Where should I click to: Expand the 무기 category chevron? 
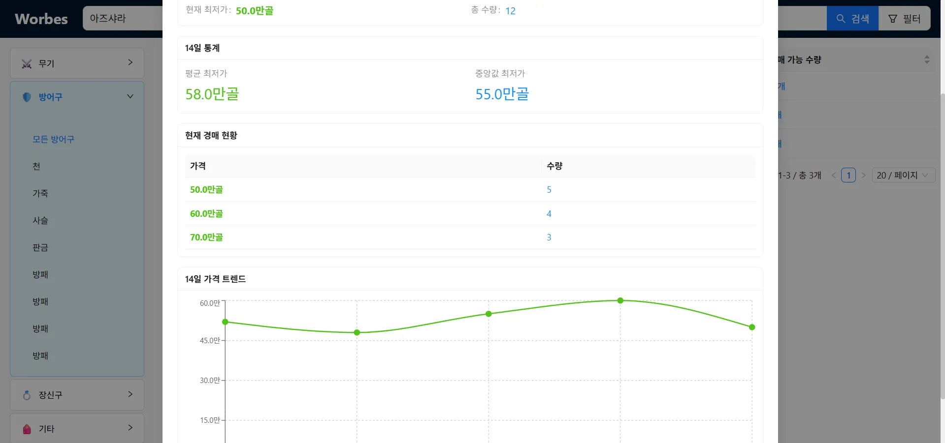(x=130, y=62)
